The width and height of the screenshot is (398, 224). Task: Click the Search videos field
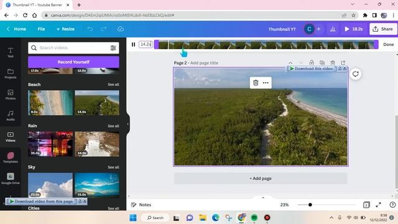pyautogui.click(x=73, y=48)
